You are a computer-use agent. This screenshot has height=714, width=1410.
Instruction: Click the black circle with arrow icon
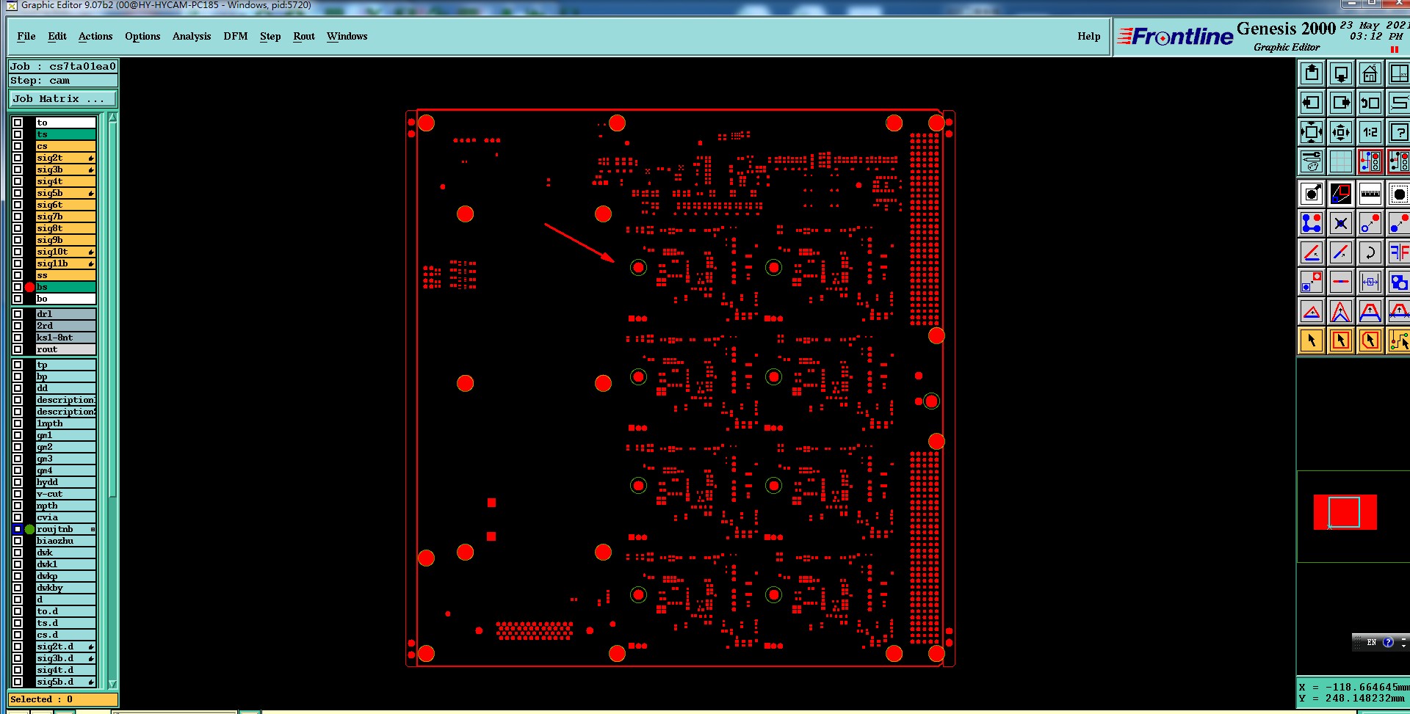click(1312, 194)
